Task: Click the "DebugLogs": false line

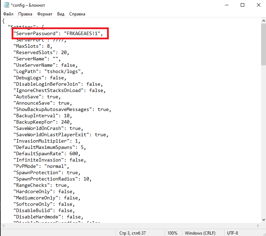Action: point(40,78)
